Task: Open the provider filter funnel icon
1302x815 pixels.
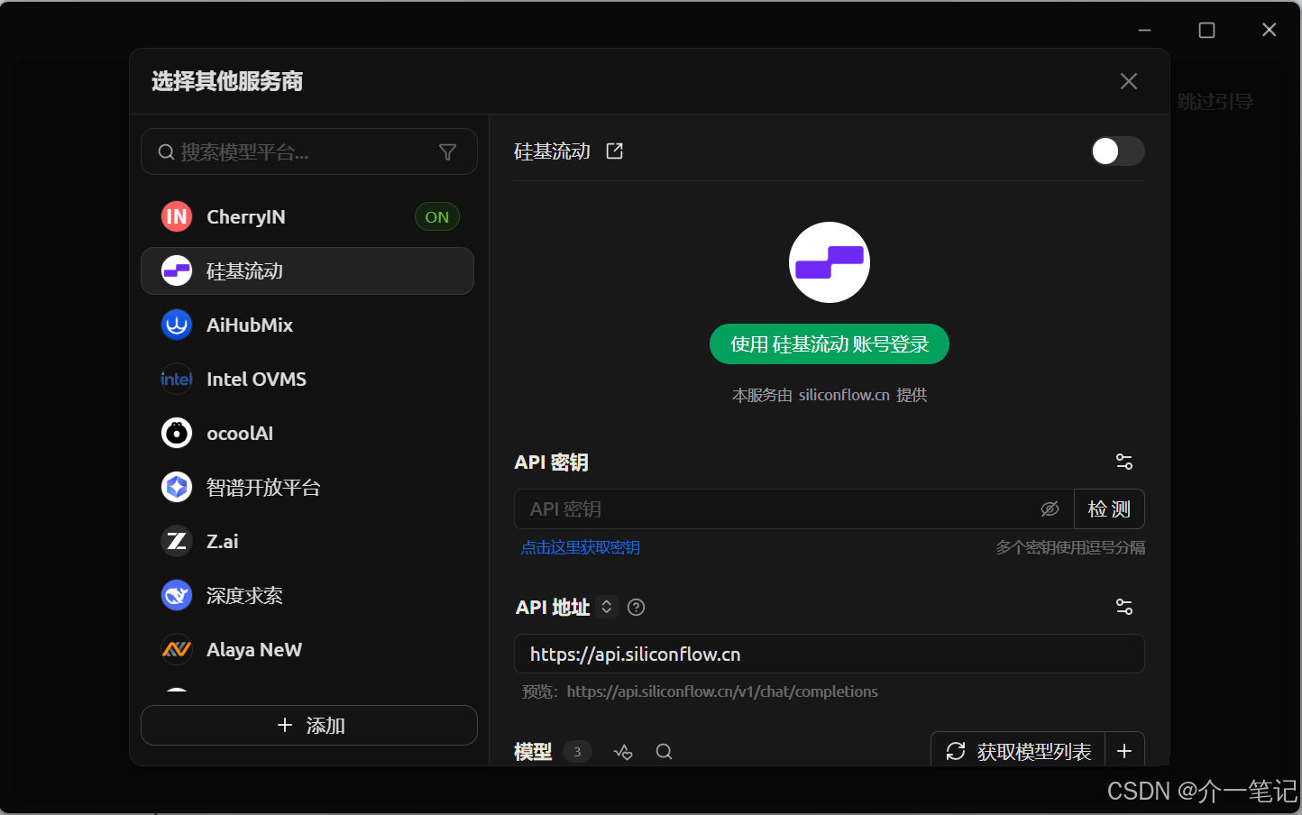Action: 447,152
